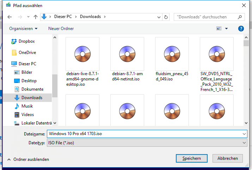The height and width of the screenshot is (170, 252).
Task: Open Videos folder in the sidebar
Action: [27, 115]
